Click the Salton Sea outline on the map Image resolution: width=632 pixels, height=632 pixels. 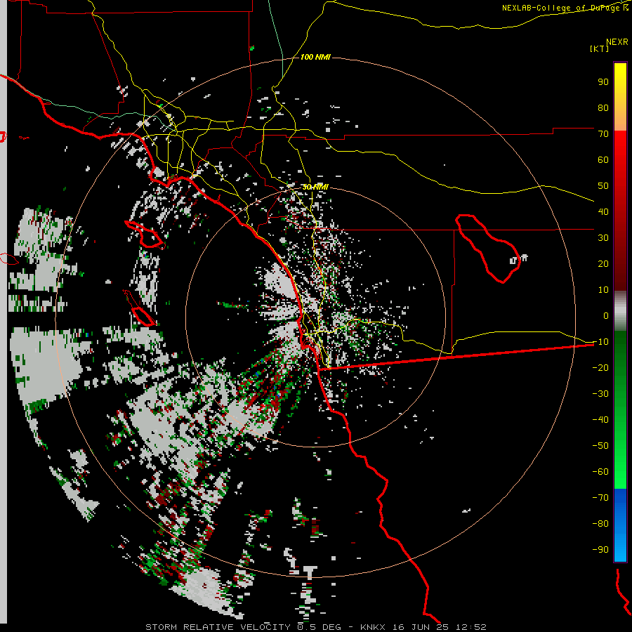tap(487, 249)
